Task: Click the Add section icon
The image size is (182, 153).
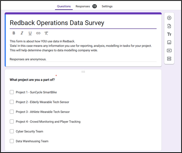Action: (x=169, y=59)
